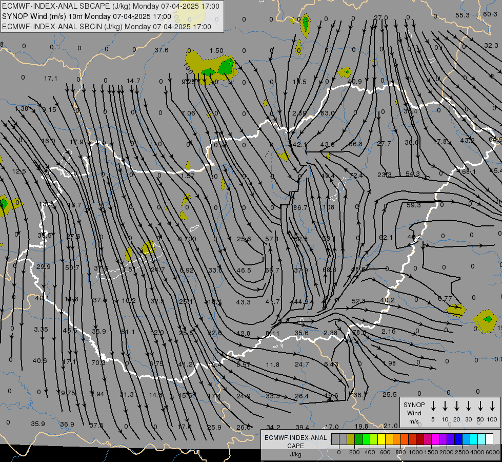Click the 72.4 value on the map

[356, 176]
